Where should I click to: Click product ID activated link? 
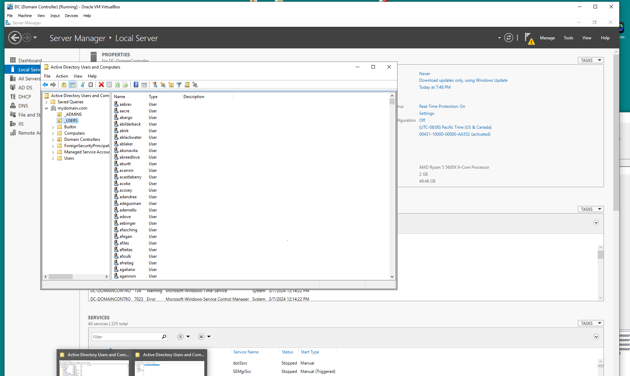point(455,134)
